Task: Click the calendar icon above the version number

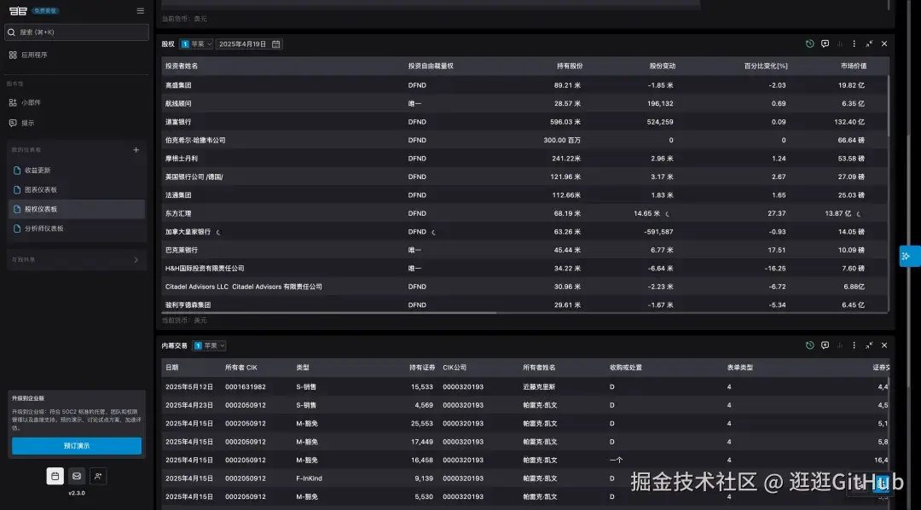Action: 55,476
